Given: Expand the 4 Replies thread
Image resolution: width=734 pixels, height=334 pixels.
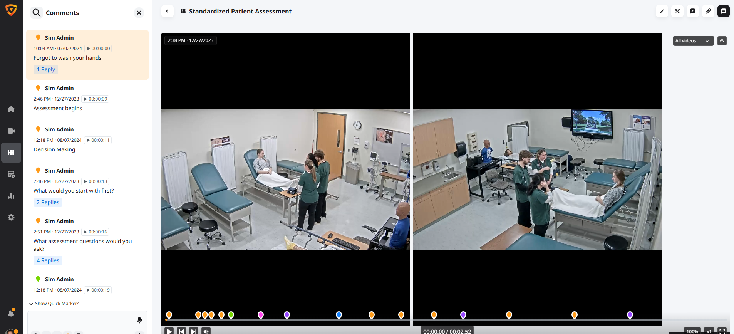Looking at the screenshot, I should click(48, 260).
